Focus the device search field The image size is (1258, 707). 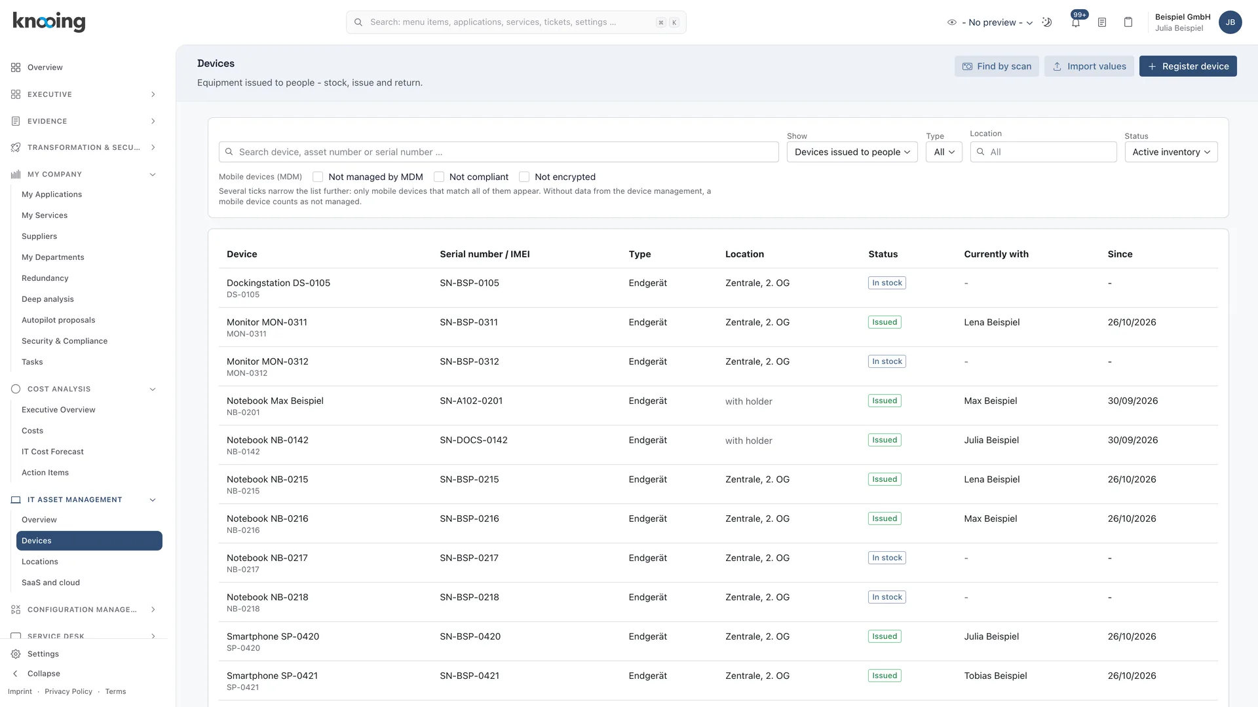499,152
